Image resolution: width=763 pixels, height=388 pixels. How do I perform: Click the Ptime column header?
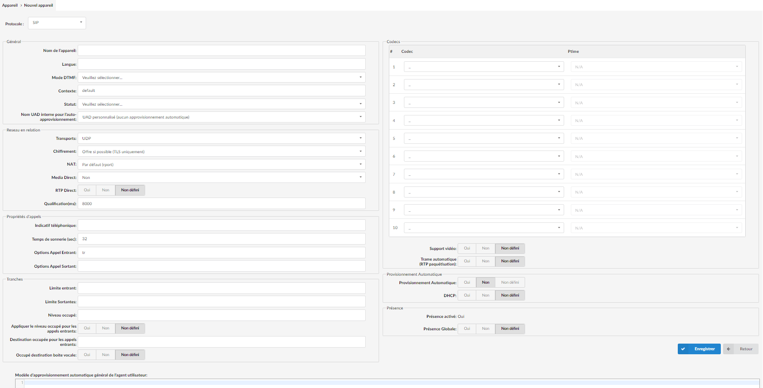click(x=573, y=51)
